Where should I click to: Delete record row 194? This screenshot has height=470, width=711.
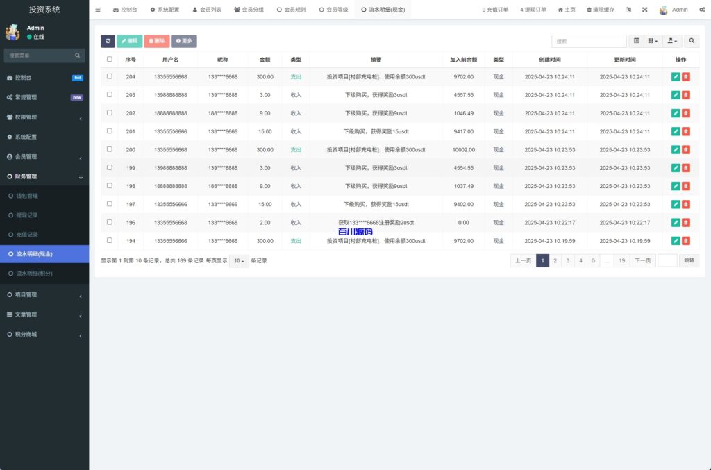pos(685,241)
